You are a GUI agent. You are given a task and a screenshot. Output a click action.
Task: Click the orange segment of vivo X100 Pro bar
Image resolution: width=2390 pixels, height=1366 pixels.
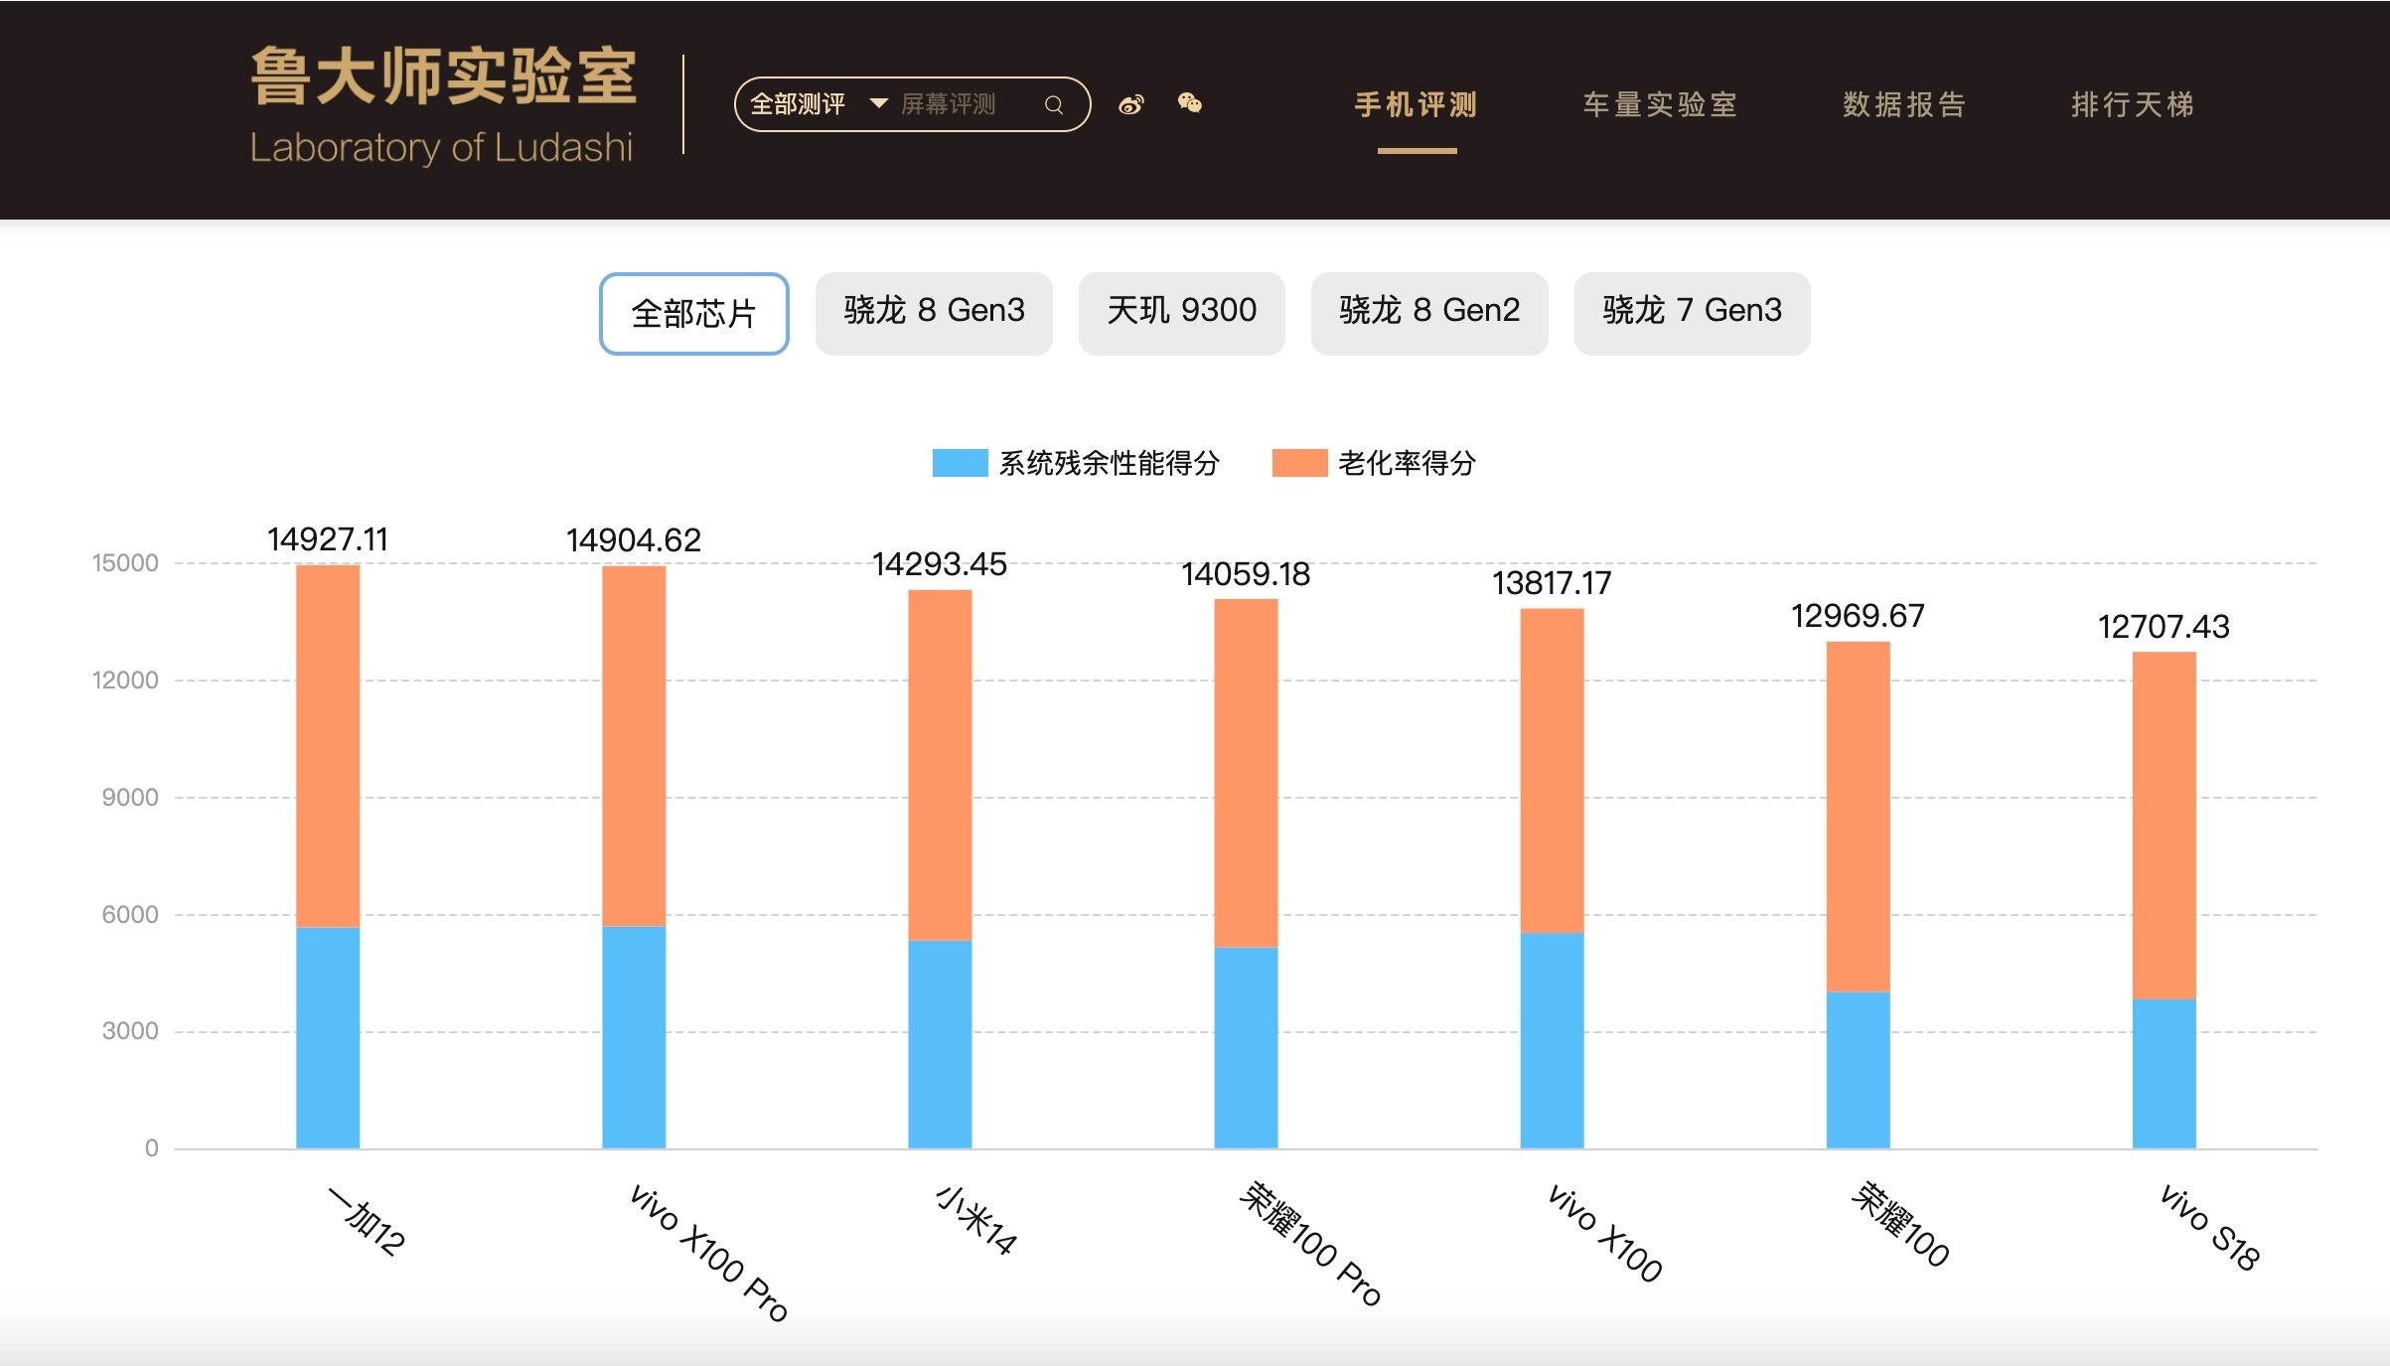coord(634,746)
